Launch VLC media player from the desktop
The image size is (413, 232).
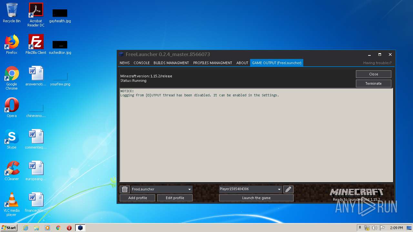coord(12,204)
